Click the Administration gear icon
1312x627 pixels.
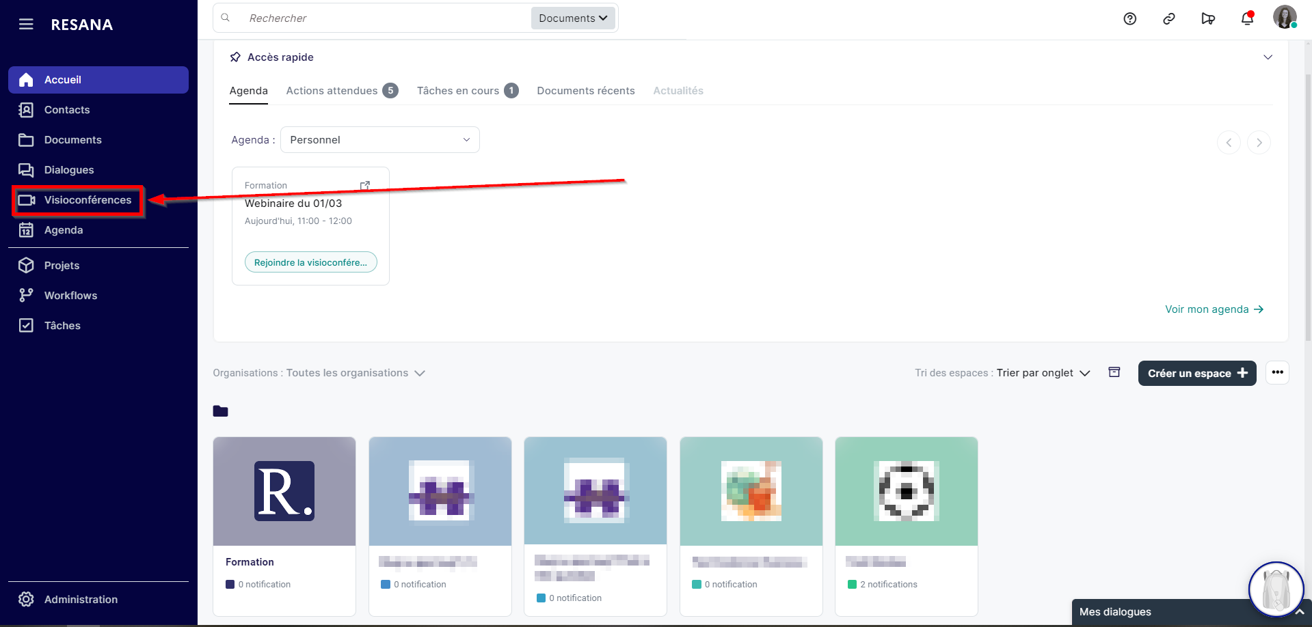(x=26, y=599)
